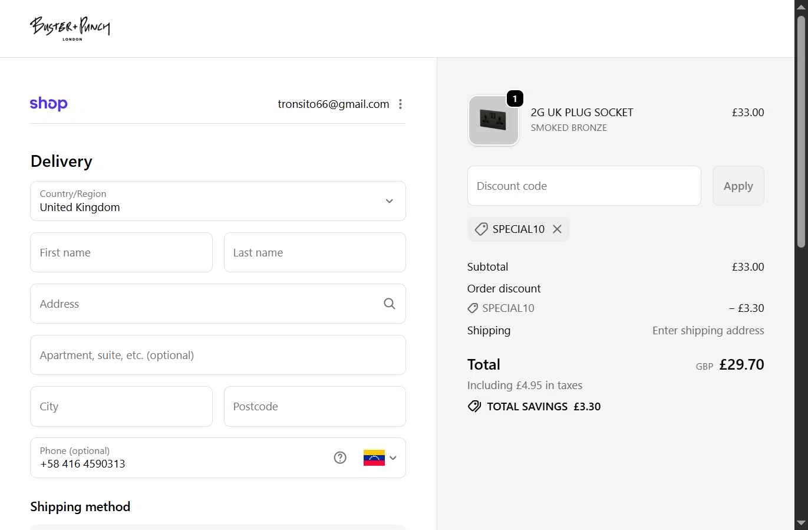Viewport: 808px width, 530px height.
Task: Click the Apply discount button
Action: [x=738, y=186]
